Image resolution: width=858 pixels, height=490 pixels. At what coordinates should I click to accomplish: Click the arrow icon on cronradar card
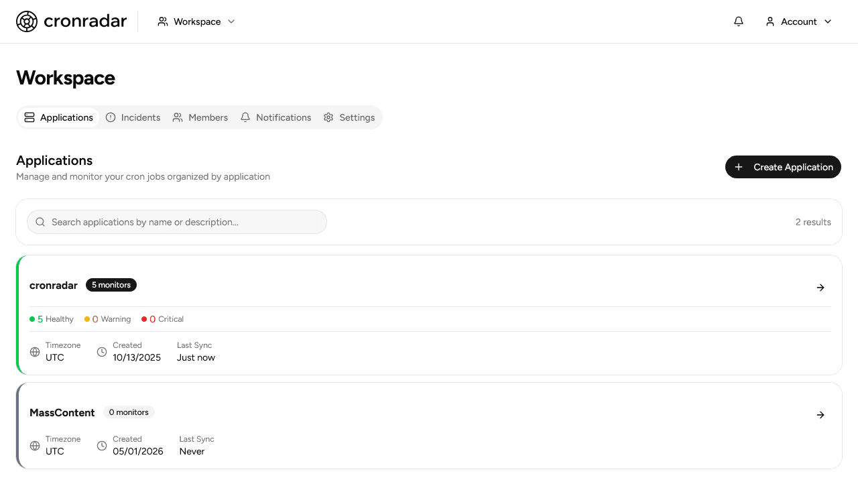(820, 288)
